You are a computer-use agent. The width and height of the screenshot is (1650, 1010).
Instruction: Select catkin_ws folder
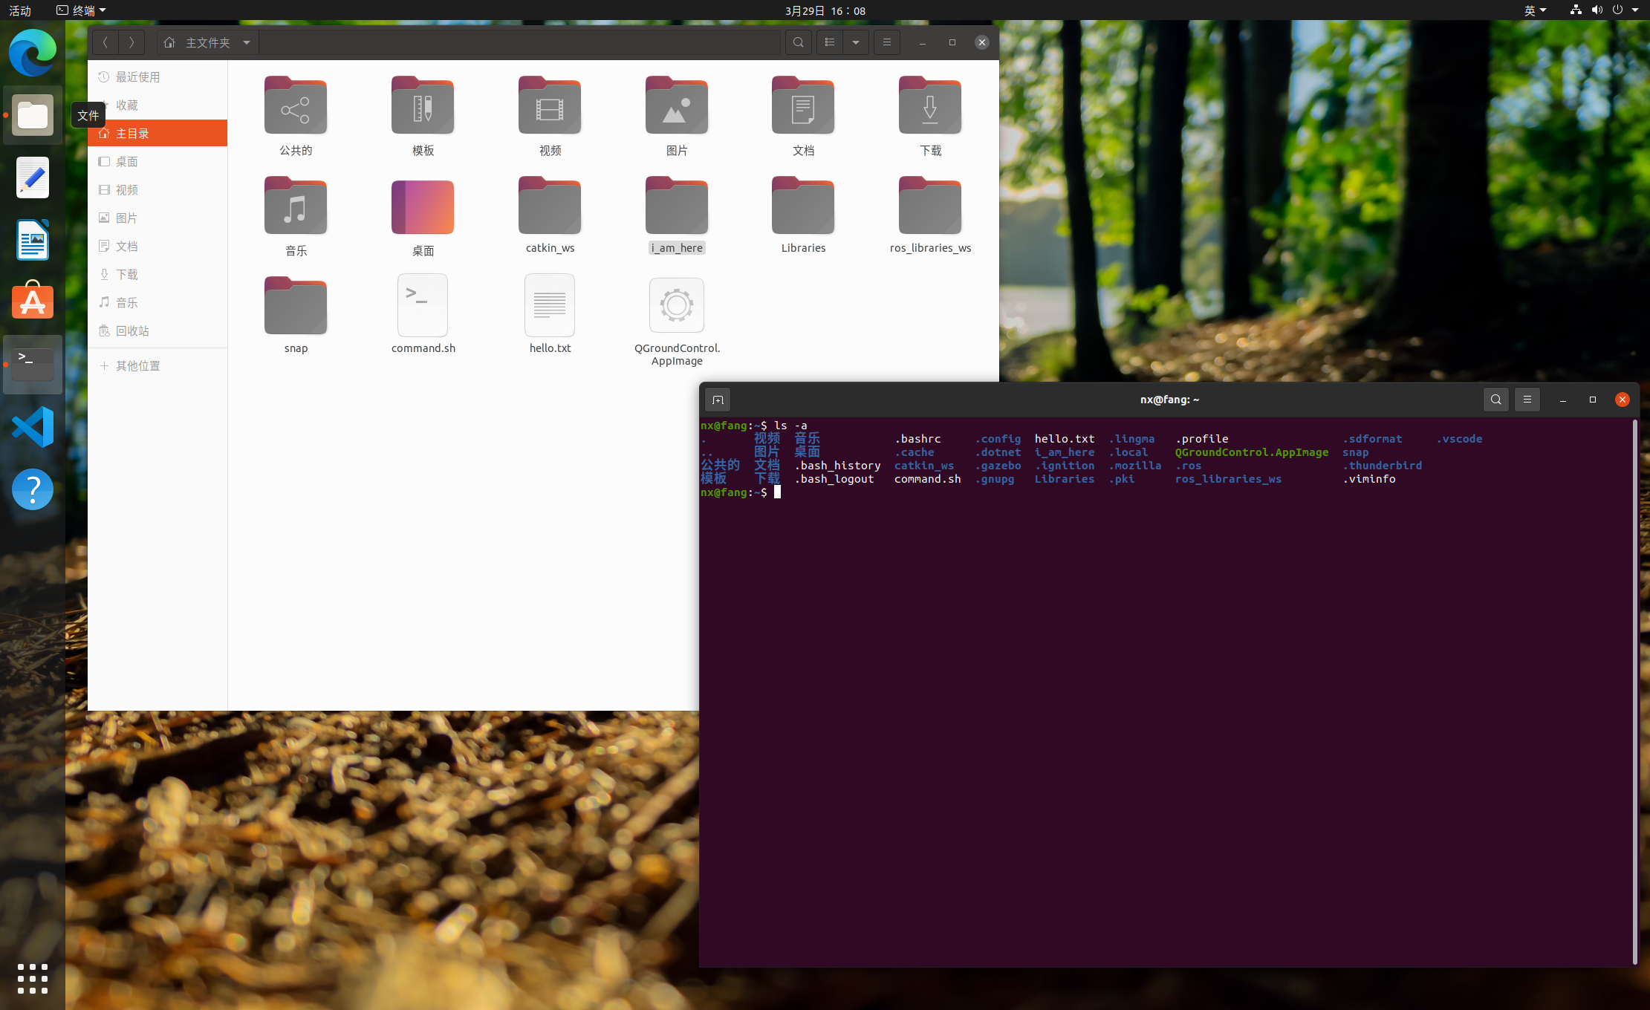tap(550, 215)
